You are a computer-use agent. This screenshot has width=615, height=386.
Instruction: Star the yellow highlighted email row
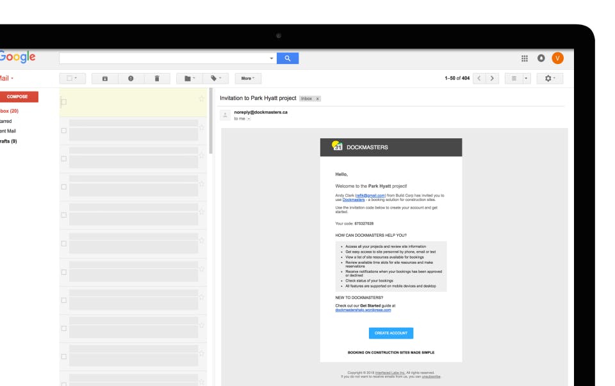click(201, 99)
